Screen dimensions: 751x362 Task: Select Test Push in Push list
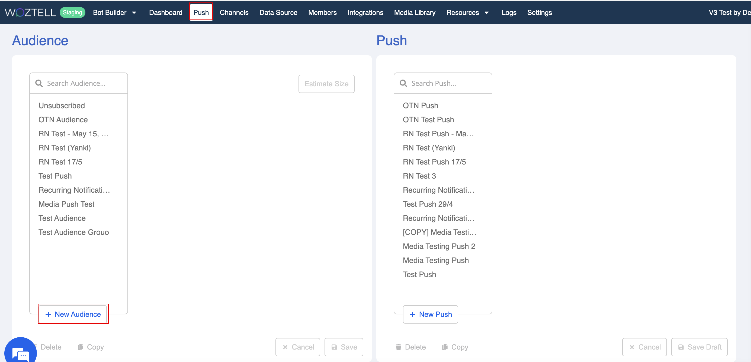[x=419, y=274]
